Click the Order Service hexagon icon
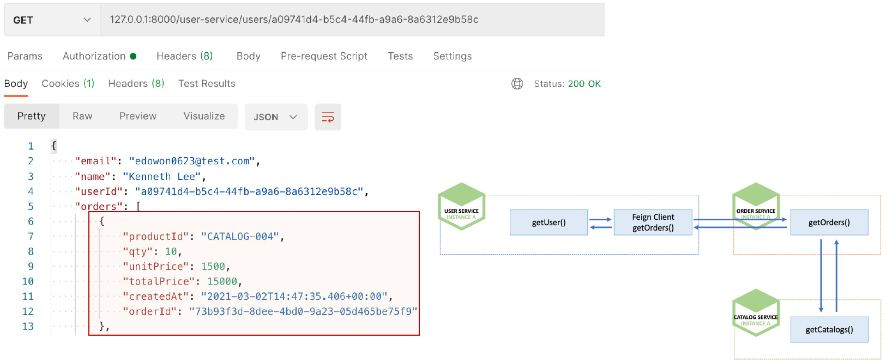 [x=756, y=206]
